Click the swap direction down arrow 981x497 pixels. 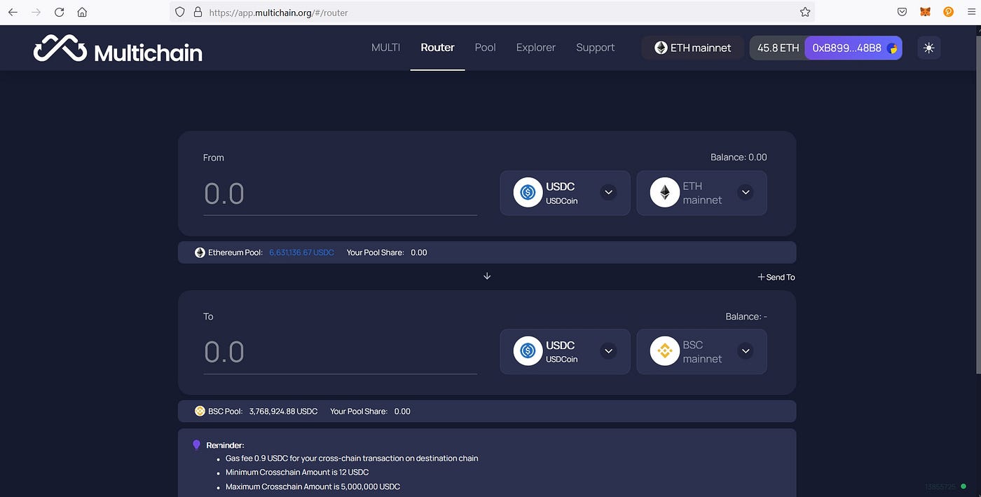point(487,276)
